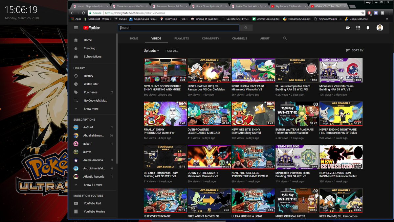Click the Subscriptions sidebar icon
Viewport: 394px width, 222px height.
pos(76,57)
